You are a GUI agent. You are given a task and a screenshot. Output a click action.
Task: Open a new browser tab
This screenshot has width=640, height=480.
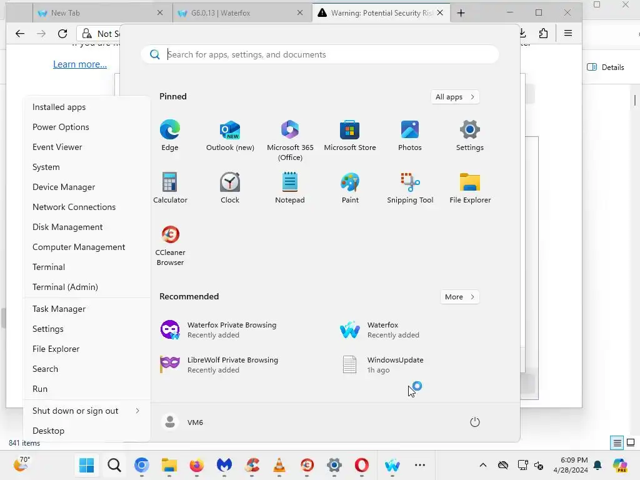461,13
